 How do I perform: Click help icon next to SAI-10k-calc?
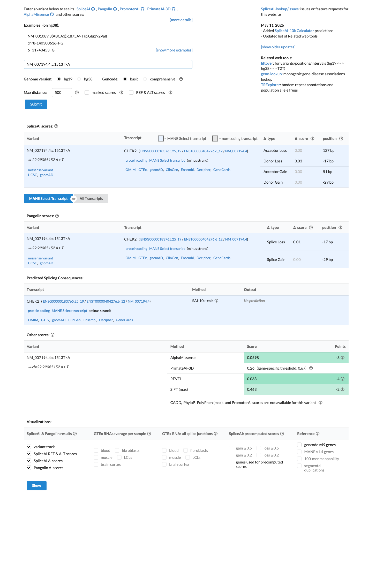(x=216, y=301)
